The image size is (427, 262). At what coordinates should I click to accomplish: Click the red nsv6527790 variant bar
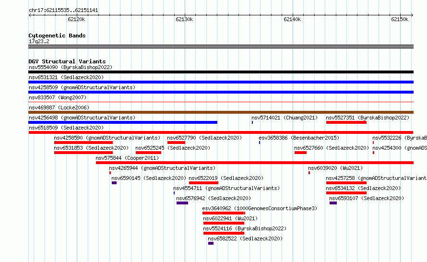[x=176, y=143]
